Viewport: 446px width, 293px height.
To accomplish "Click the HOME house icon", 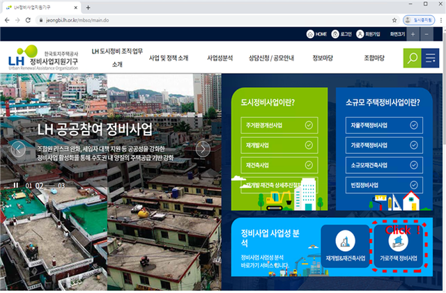I will click(310, 34).
